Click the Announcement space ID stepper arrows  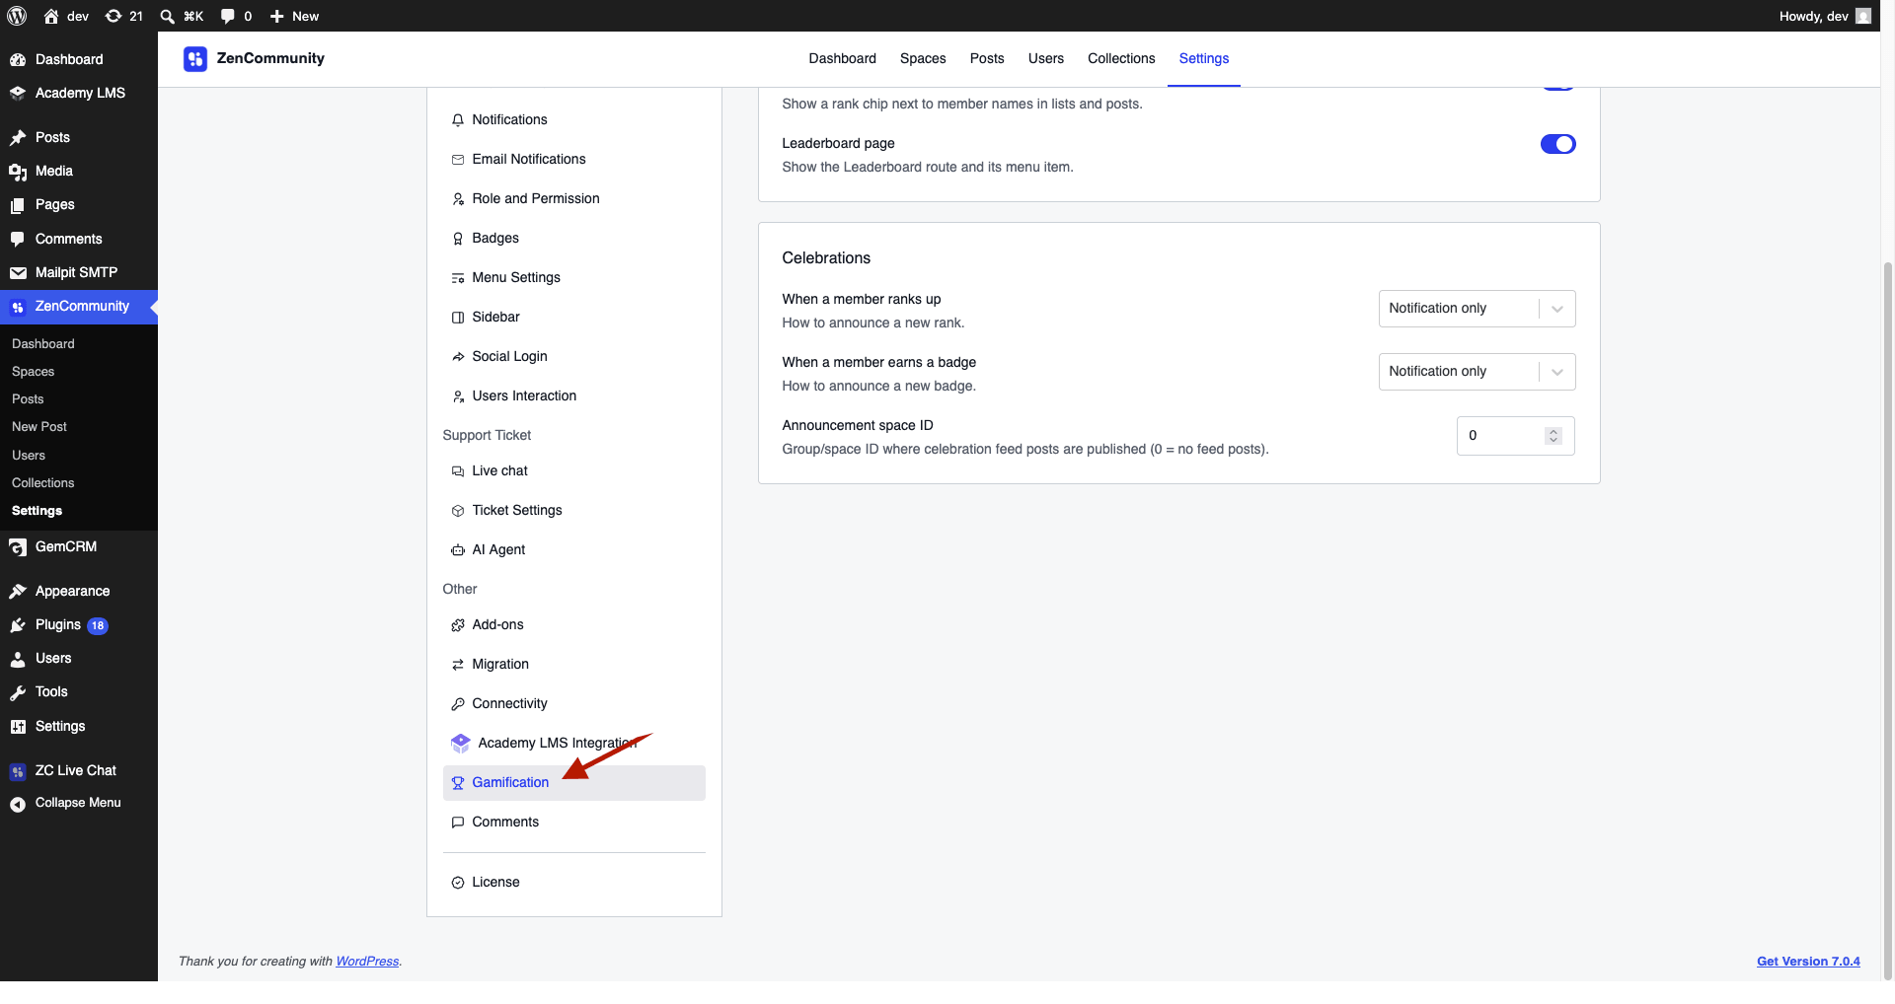point(1554,436)
